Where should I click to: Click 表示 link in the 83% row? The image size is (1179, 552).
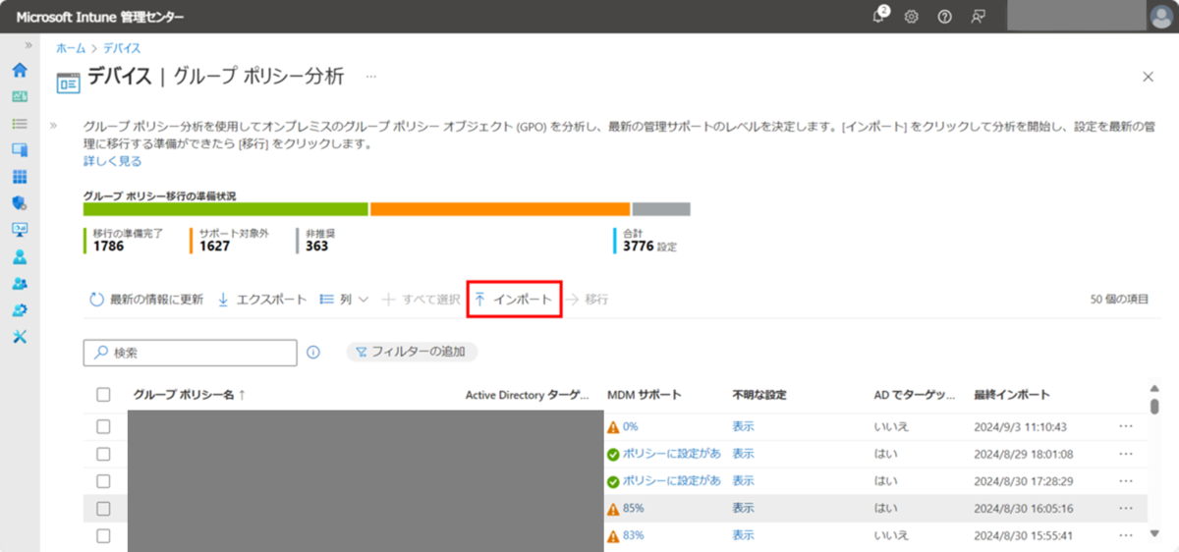pos(743,535)
